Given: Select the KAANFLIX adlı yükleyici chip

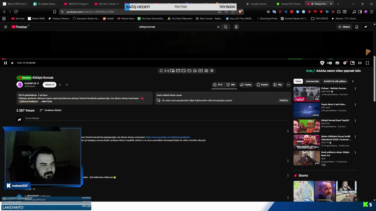Looking at the screenshot, I should 335,81.
